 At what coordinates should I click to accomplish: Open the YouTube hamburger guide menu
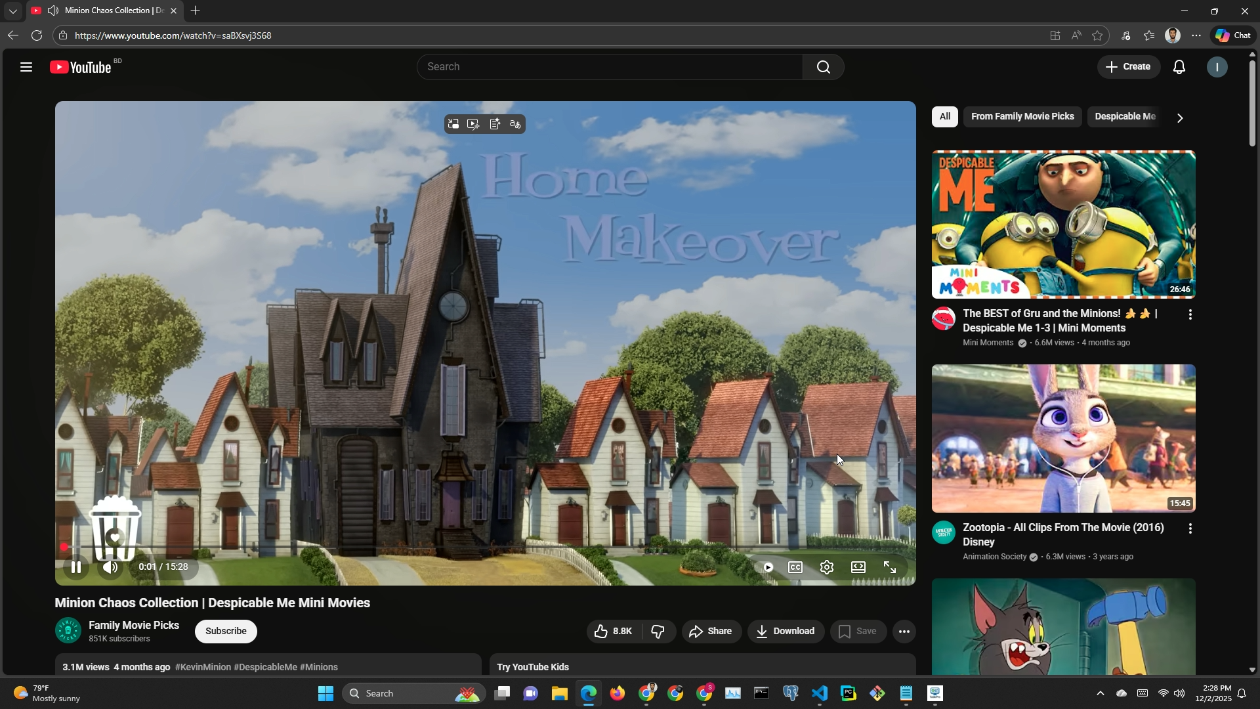click(26, 67)
